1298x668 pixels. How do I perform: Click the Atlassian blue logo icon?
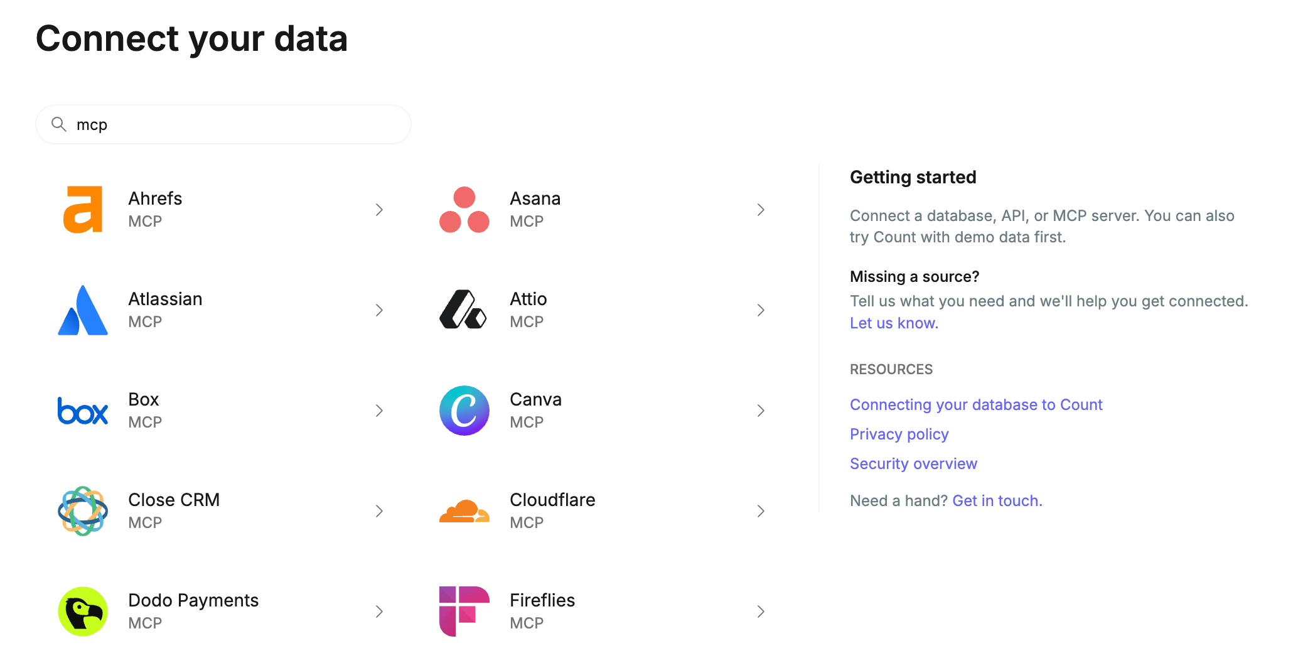[x=83, y=310]
